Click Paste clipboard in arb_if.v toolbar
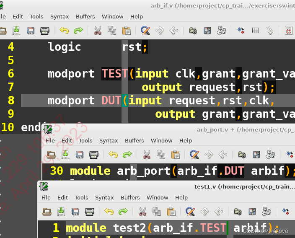Viewport: 295px width, 238px height. pyautogui.click(x=126, y=31)
